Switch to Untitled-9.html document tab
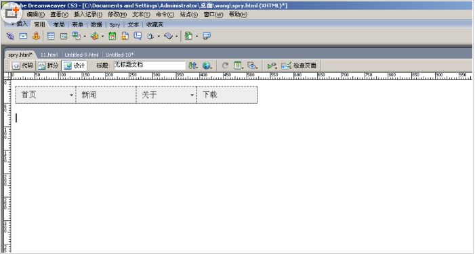The image size is (475, 254). point(81,55)
